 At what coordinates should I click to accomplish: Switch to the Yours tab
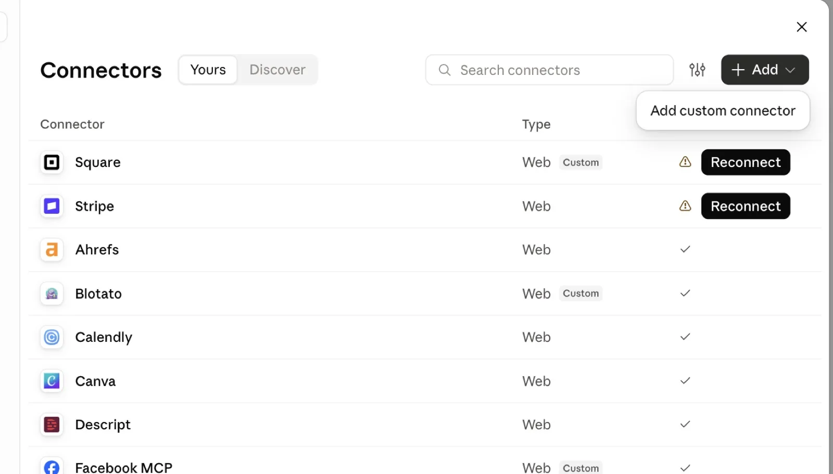pos(208,70)
